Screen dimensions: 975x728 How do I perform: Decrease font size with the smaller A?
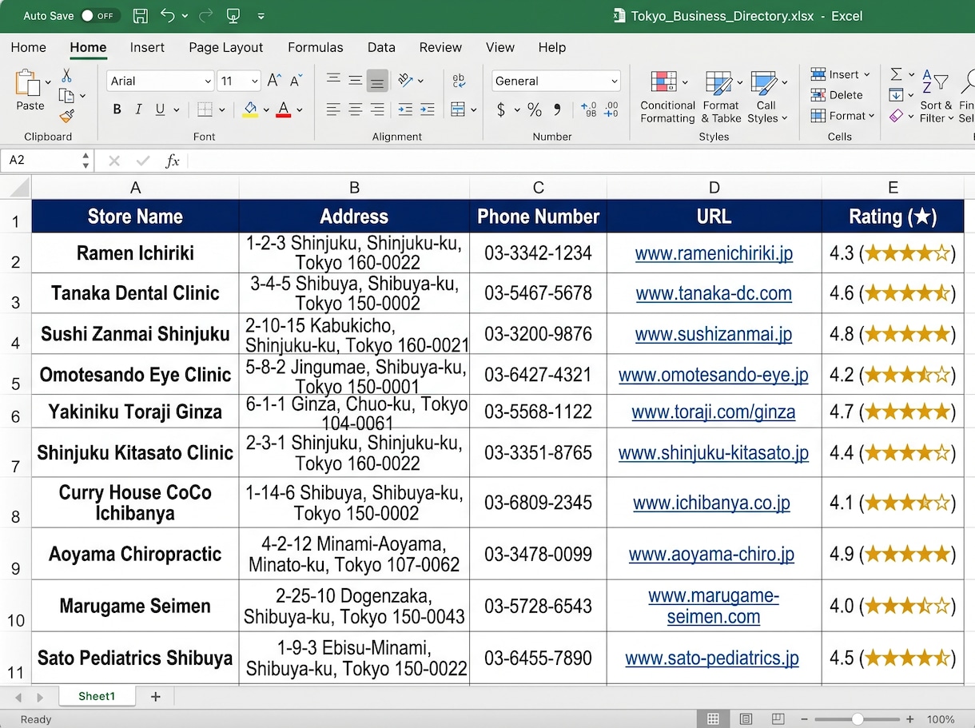click(x=296, y=81)
